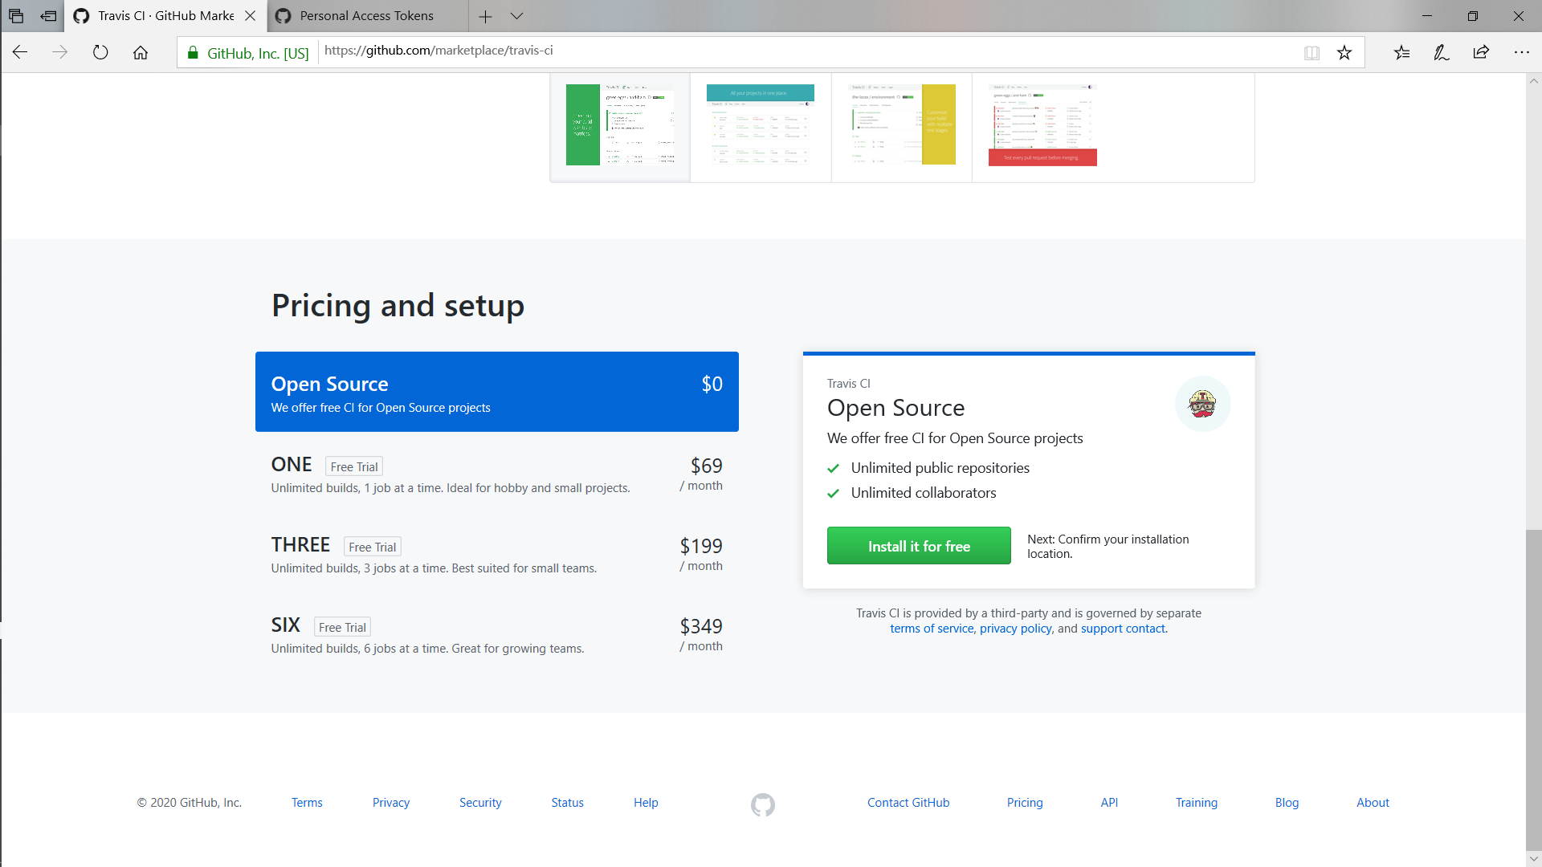Switch to Personal Access Tokens tab
This screenshot has height=867, width=1542.
(x=366, y=16)
